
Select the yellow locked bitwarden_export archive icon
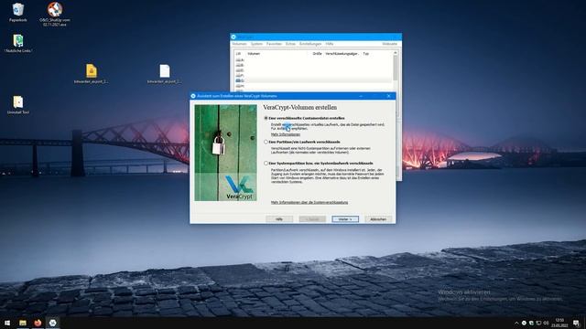click(92, 73)
